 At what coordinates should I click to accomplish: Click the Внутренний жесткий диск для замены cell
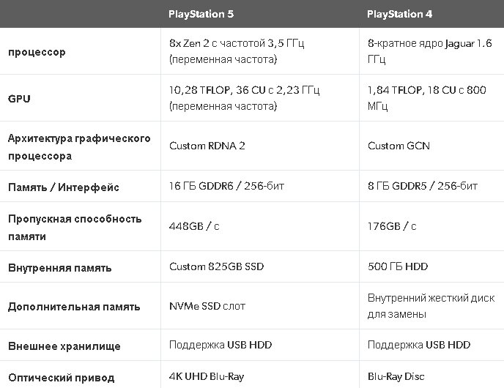[431, 306]
